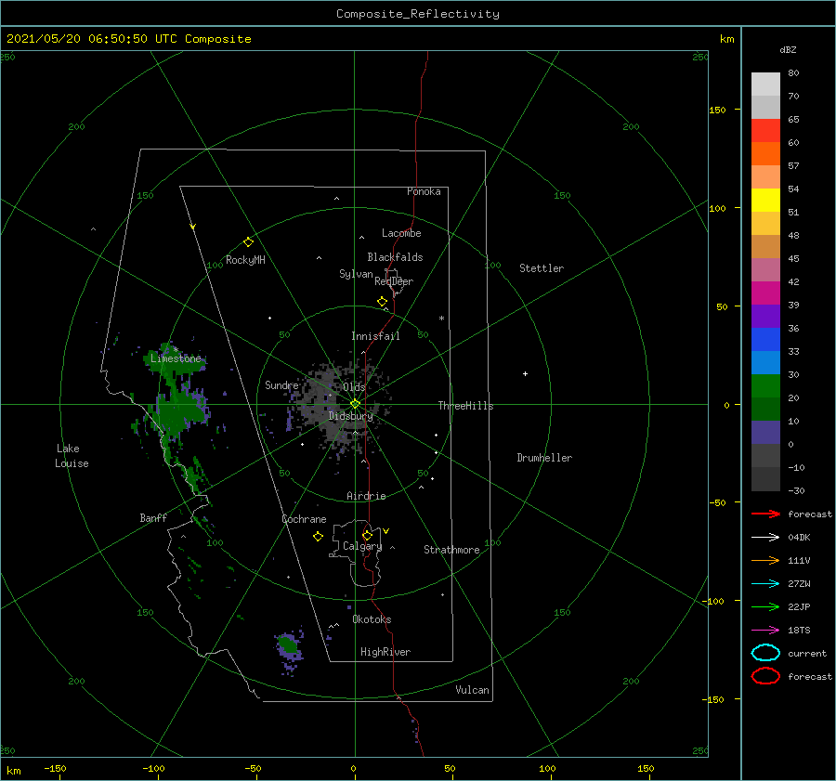Select the Sundre city label
This screenshot has height=781, width=836.
[281, 385]
